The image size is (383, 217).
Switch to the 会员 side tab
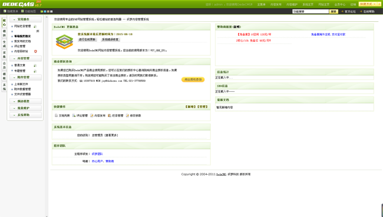click(x=4, y=65)
